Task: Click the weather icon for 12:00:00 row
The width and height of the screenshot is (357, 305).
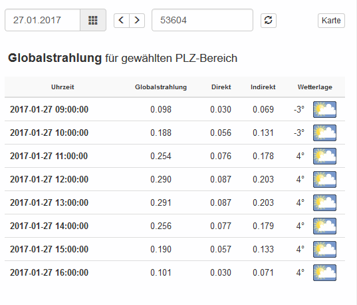Action: 324,180
